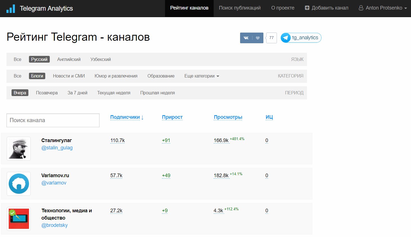Open the Anton Protsenko account dropdown
Viewport: 411px width, 237px height.
tap(383, 8)
